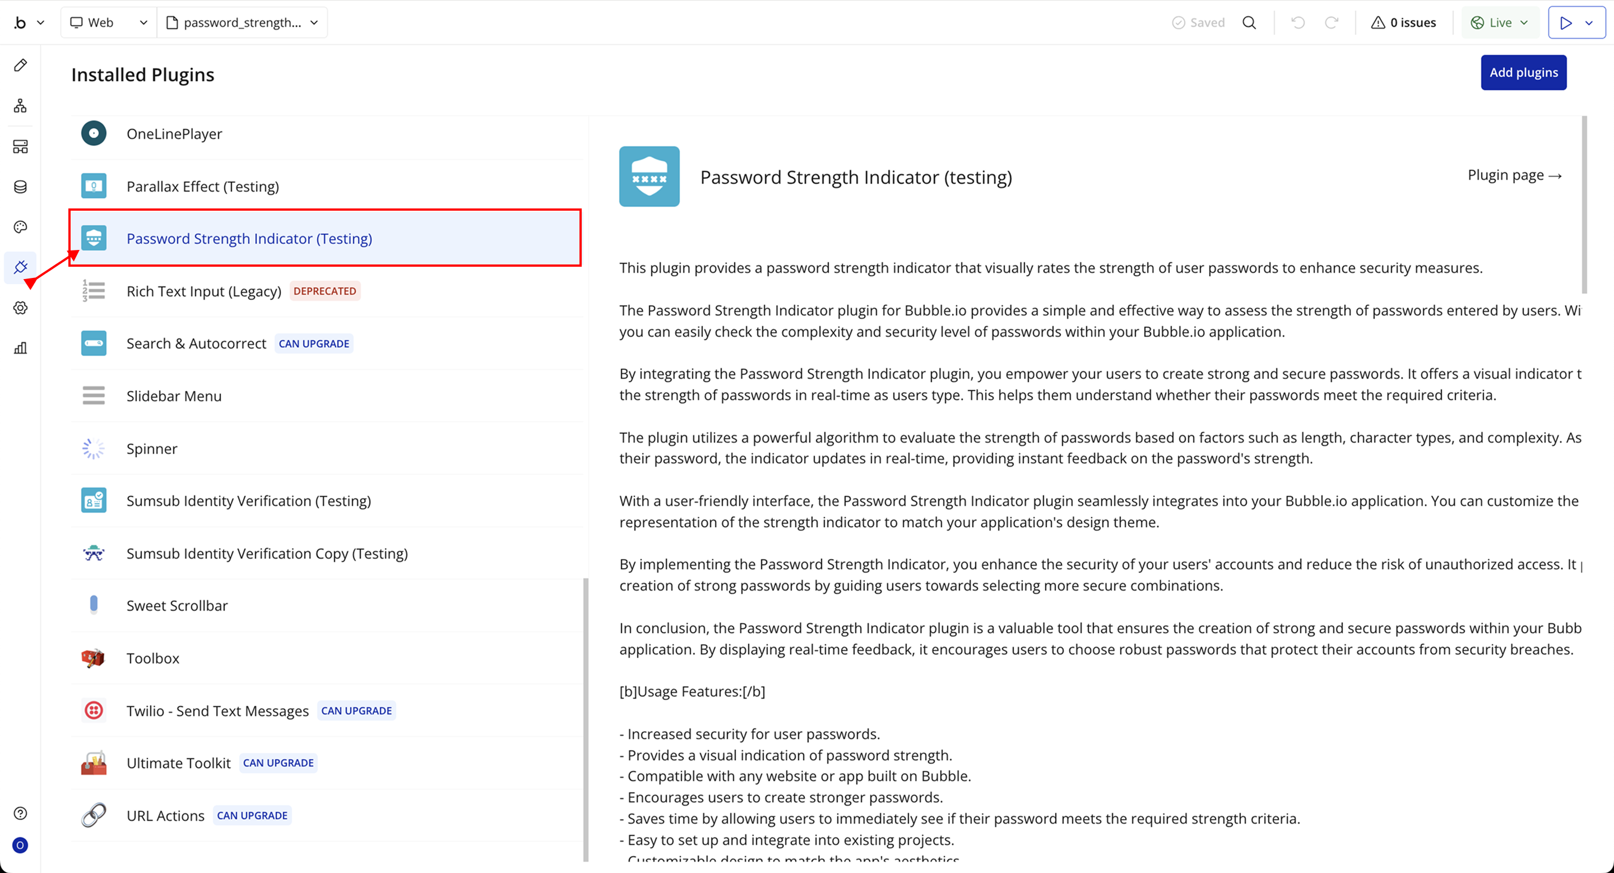Click the plugin list scrollbar

(x=586, y=719)
